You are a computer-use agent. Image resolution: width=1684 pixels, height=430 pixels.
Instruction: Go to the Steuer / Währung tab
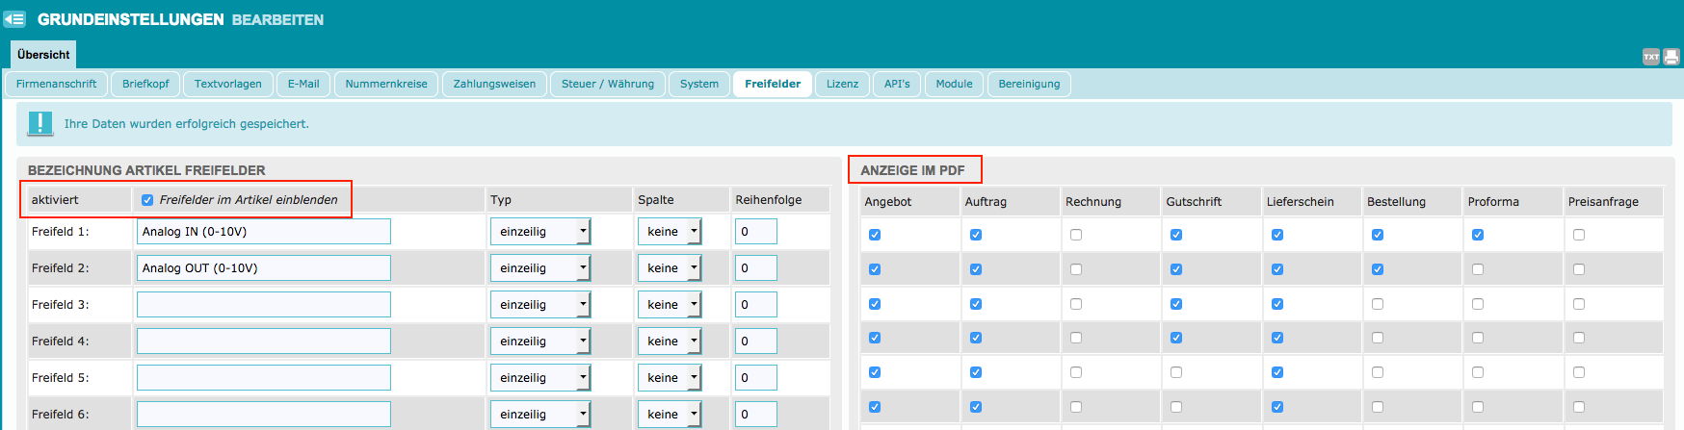coord(607,84)
